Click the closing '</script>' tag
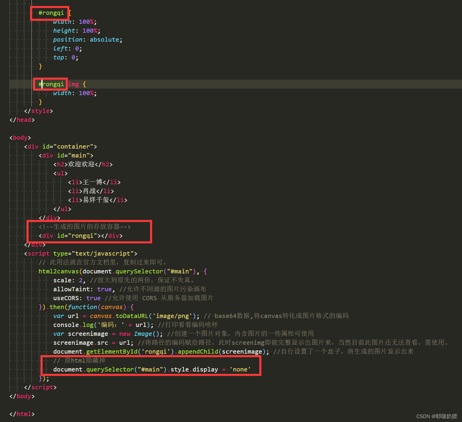 point(40,387)
